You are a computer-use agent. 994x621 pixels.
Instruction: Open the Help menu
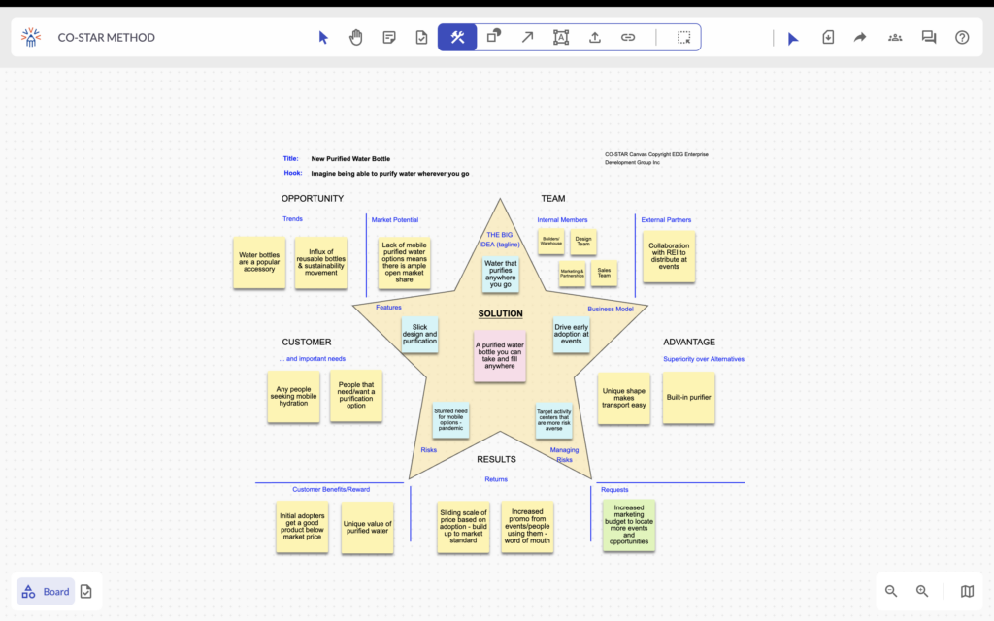961,37
